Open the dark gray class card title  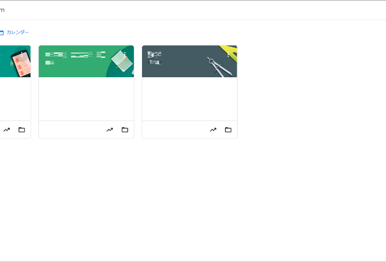pos(154,54)
